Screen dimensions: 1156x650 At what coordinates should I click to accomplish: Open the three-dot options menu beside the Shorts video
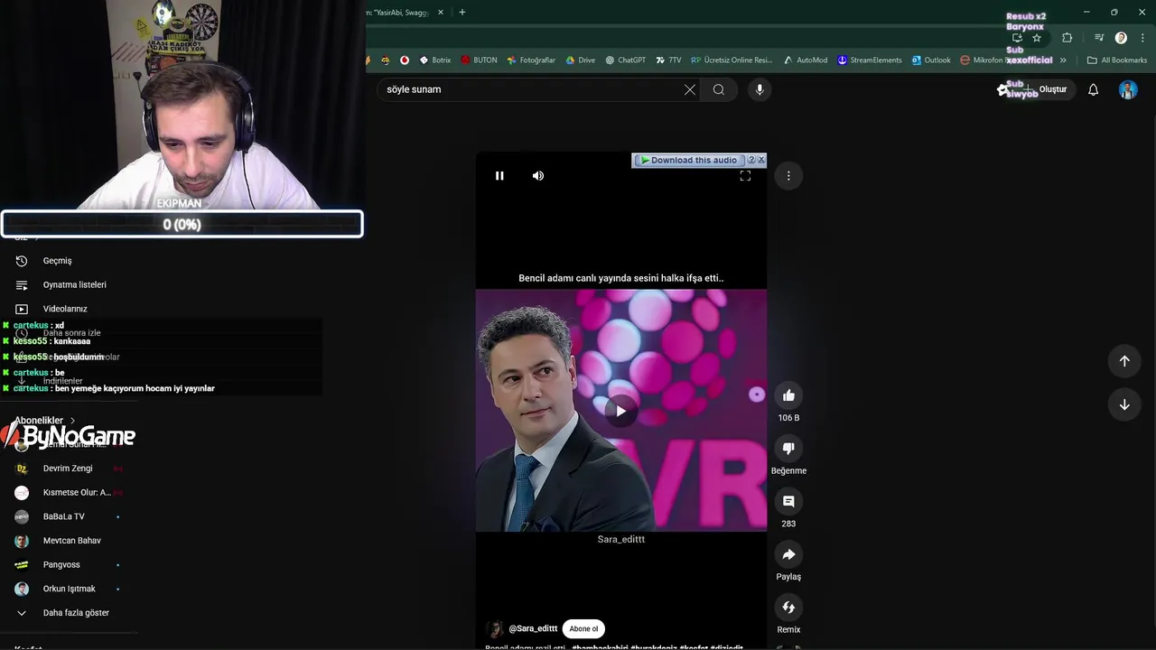[x=788, y=176]
